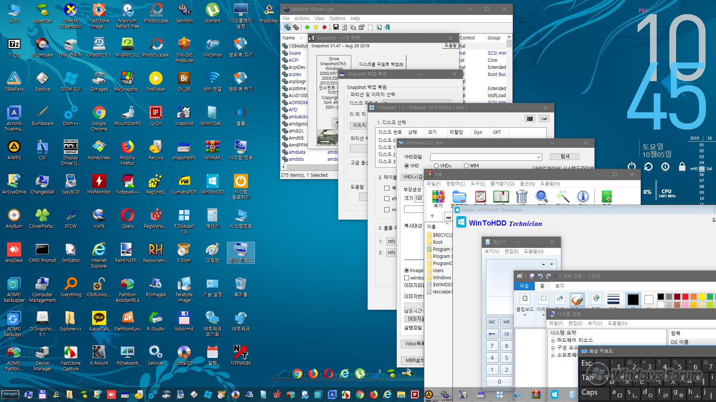Click the yellow restart-service button in ServiWin toolbar

(x=316, y=27)
